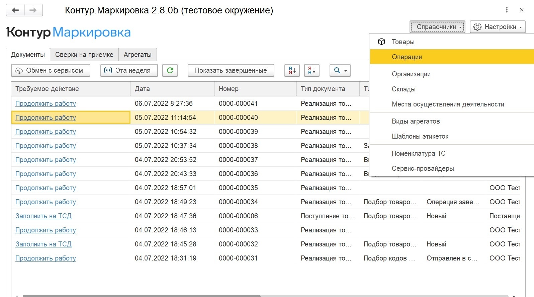Screen dimensions: 534x297
Task: Select Поступление то… document type cell
Action: point(328,216)
